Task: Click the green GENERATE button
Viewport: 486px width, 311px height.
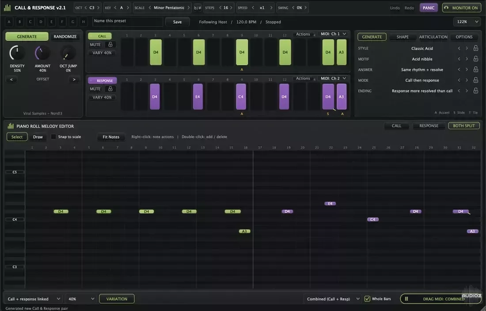Action: coord(27,37)
